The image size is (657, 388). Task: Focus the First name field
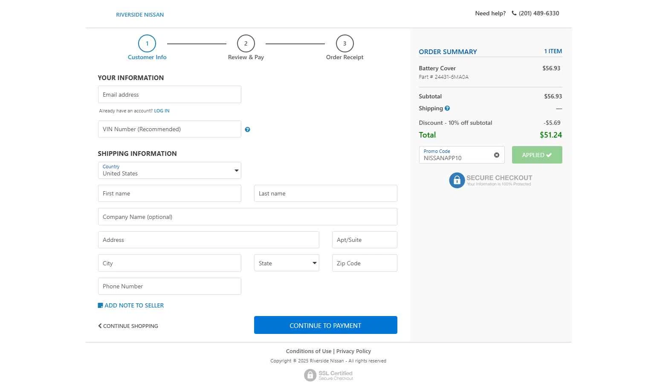coord(170,193)
